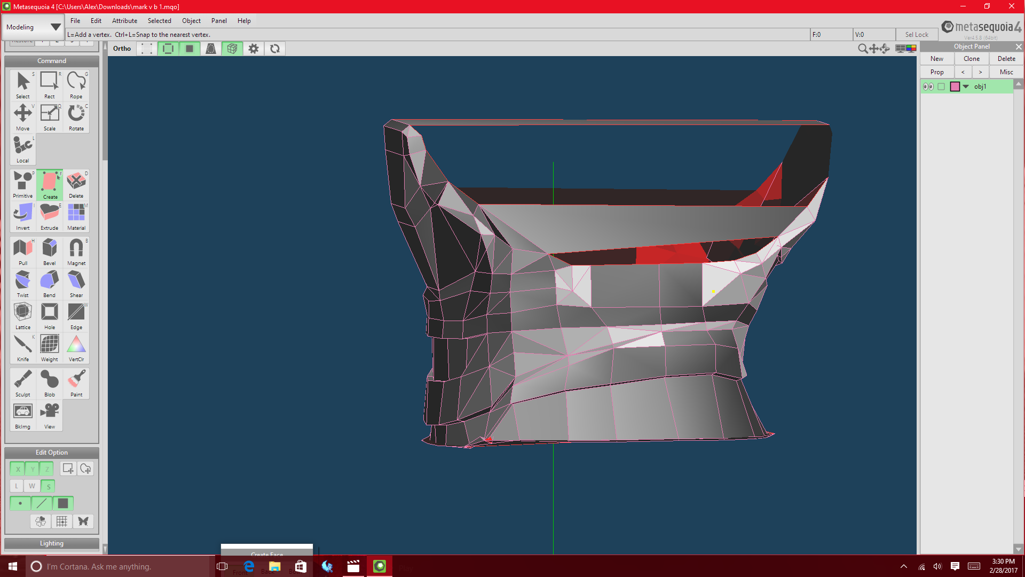Create a New object in Object Panel
Viewport: 1025px width, 577px height.
(937, 59)
